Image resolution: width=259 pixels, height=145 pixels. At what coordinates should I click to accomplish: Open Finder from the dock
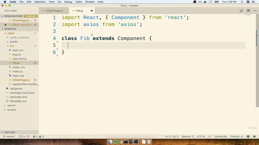click(x=110, y=141)
